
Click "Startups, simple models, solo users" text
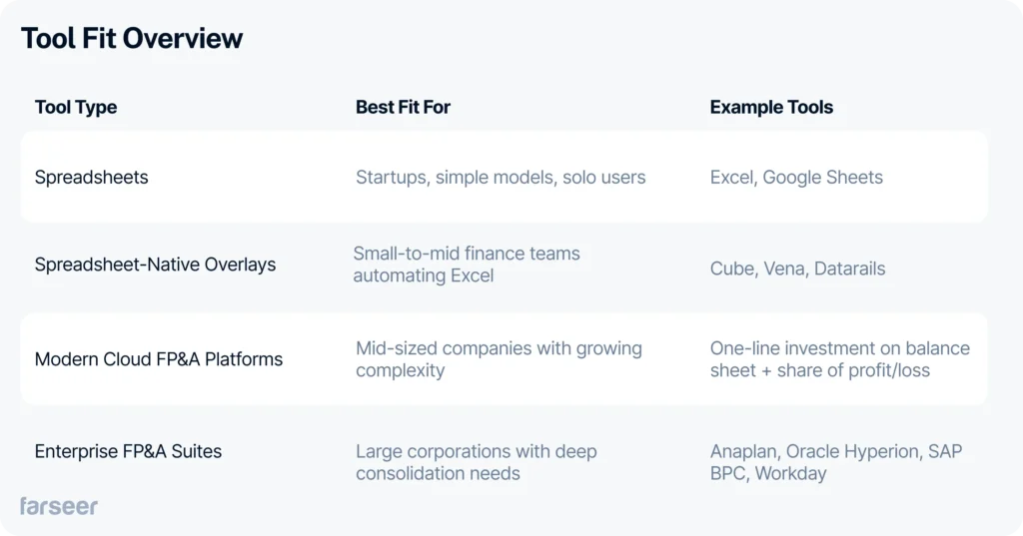tap(501, 178)
